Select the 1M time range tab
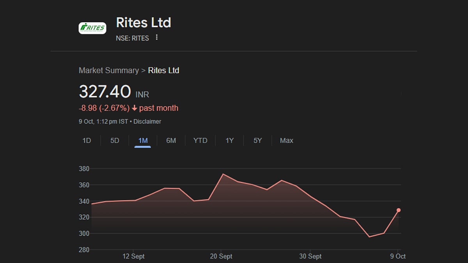 coord(143,140)
